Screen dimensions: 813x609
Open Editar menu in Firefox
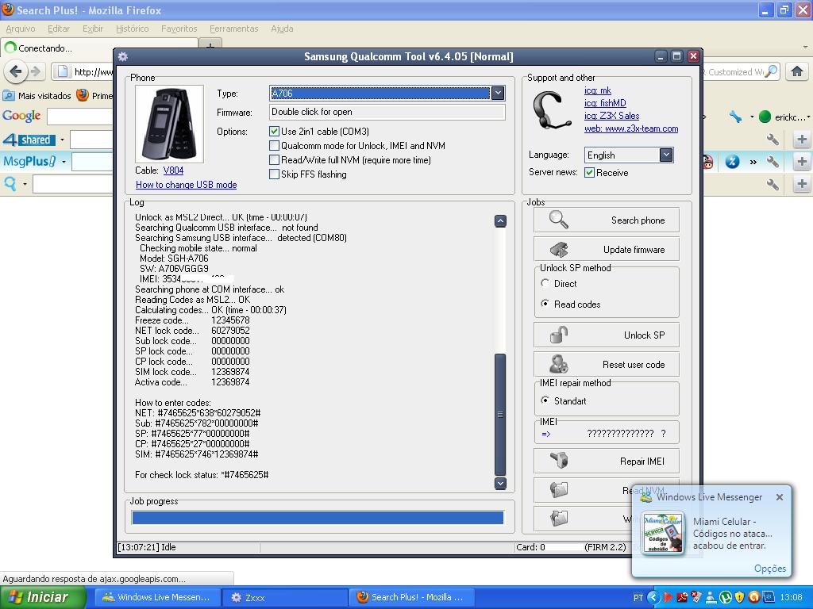tap(59, 29)
